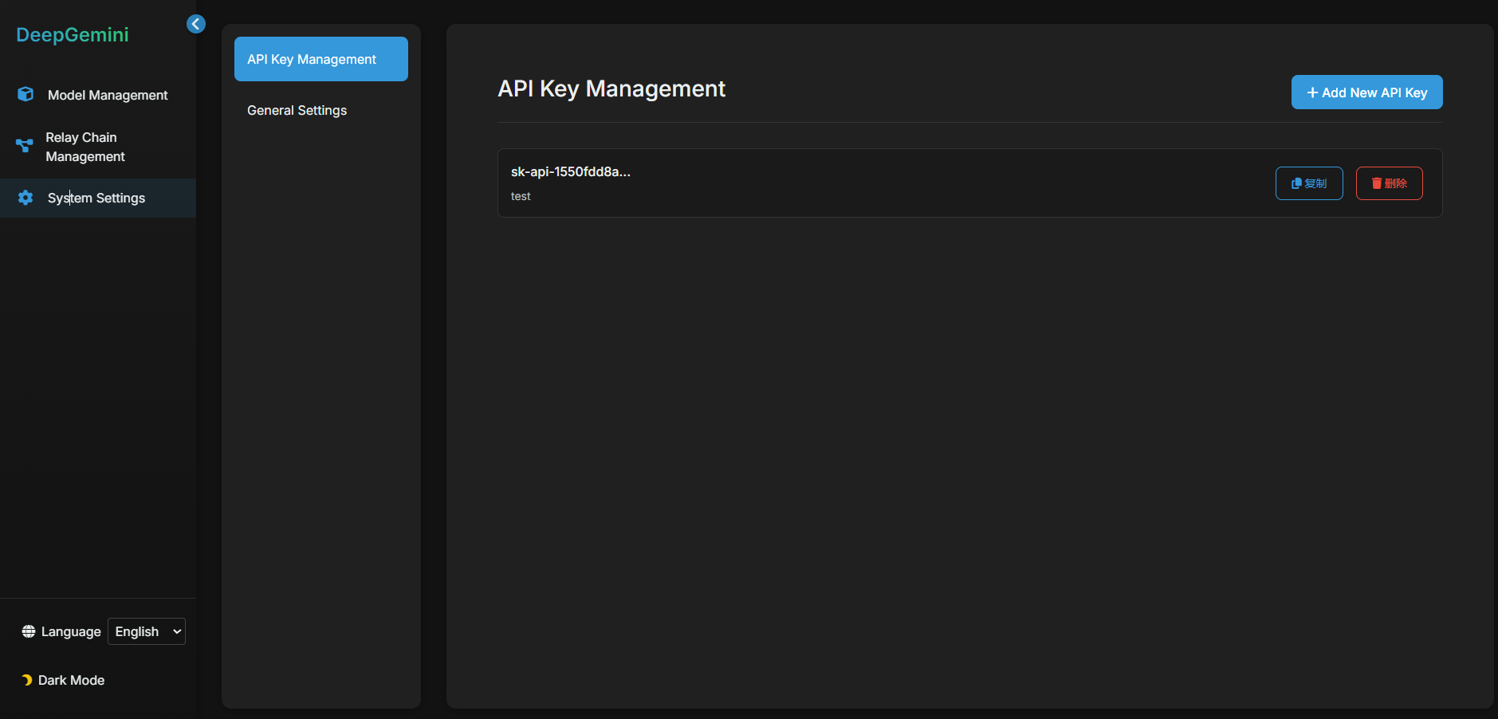Click the moon icon for Dark Mode
1498x719 pixels.
point(27,680)
